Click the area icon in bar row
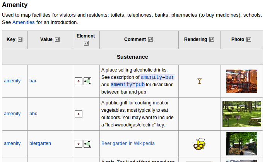Screen dimensions: 265x162 [87, 81]
